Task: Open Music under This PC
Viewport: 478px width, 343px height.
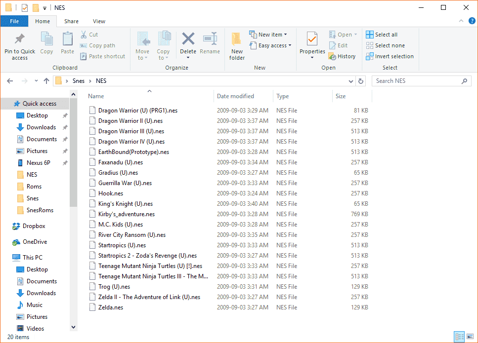Action: 30,305
